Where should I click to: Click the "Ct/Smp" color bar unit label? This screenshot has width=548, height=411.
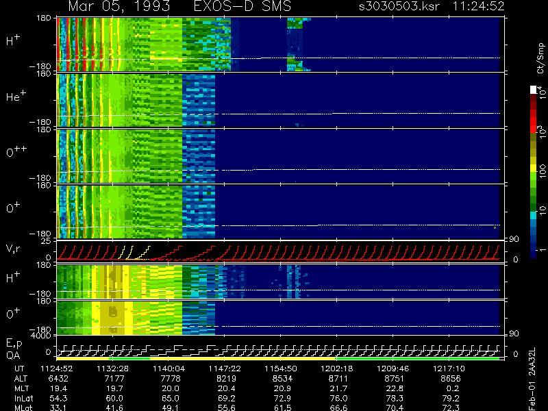click(x=540, y=58)
